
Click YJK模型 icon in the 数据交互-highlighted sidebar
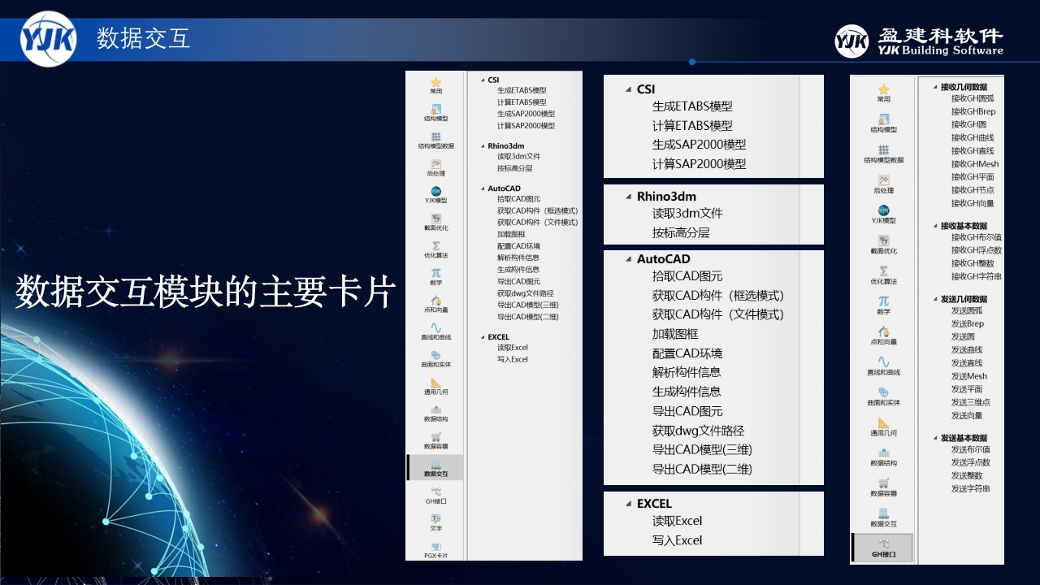[x=436, y=191]
